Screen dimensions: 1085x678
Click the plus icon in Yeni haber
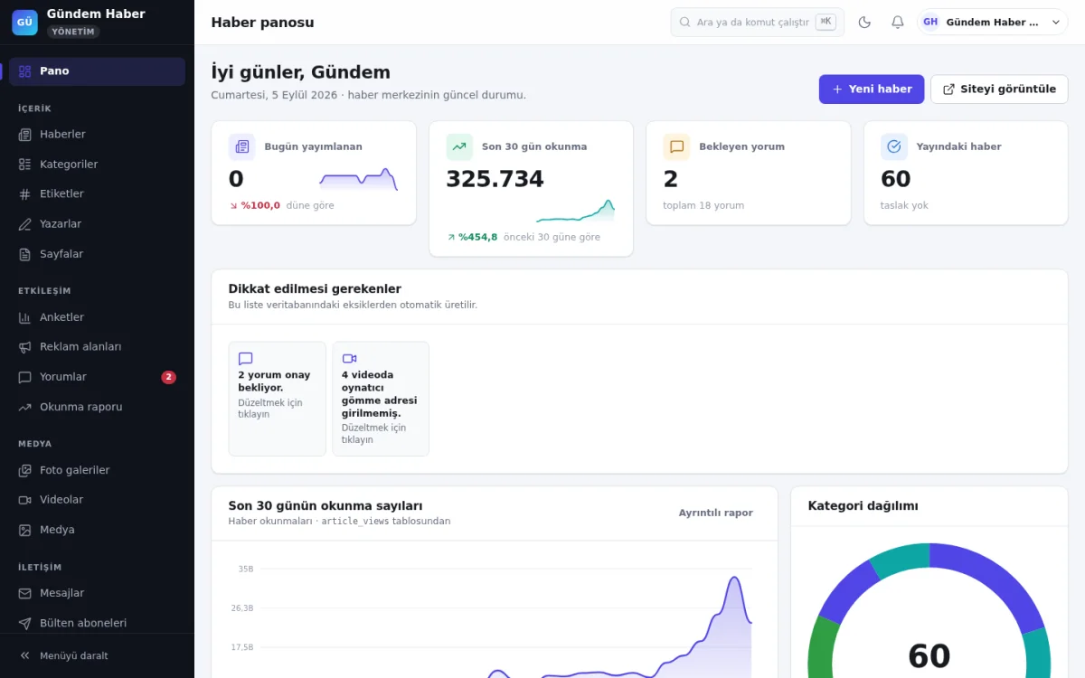click(x=837, y=89)
